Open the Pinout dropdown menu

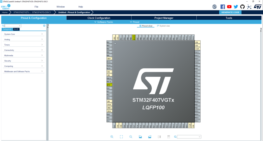point(135,22)
